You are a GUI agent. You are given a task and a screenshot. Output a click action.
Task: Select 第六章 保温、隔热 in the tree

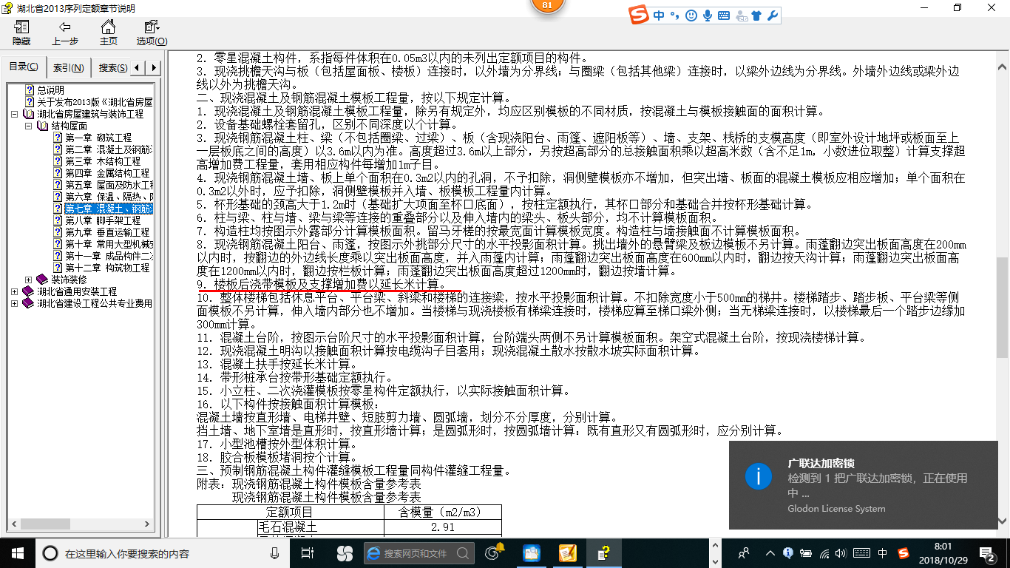(x=109, y=197)
